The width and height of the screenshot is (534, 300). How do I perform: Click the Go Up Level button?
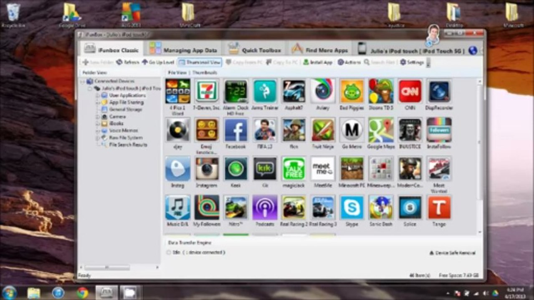tap(158, 62)
